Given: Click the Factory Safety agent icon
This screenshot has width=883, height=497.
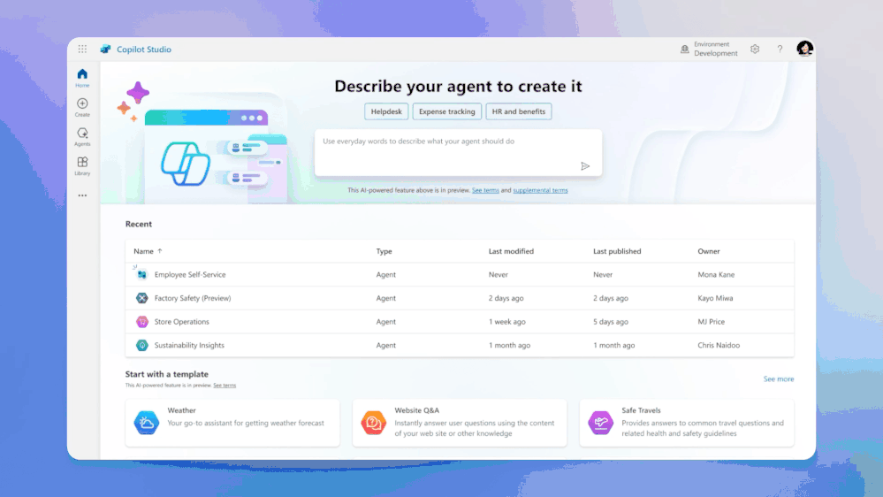Looking at the screenshot, I should pos(142,298).
